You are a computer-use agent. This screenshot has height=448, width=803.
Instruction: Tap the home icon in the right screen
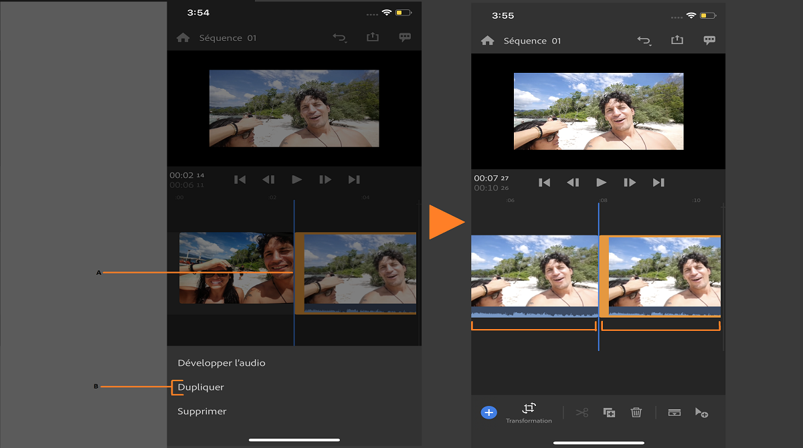point(487,41)
